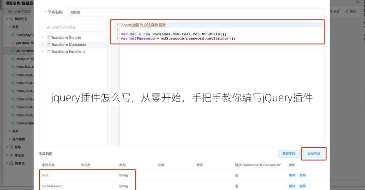
Task: Expand the Transform Constants arrow
Action: (43, 45)
